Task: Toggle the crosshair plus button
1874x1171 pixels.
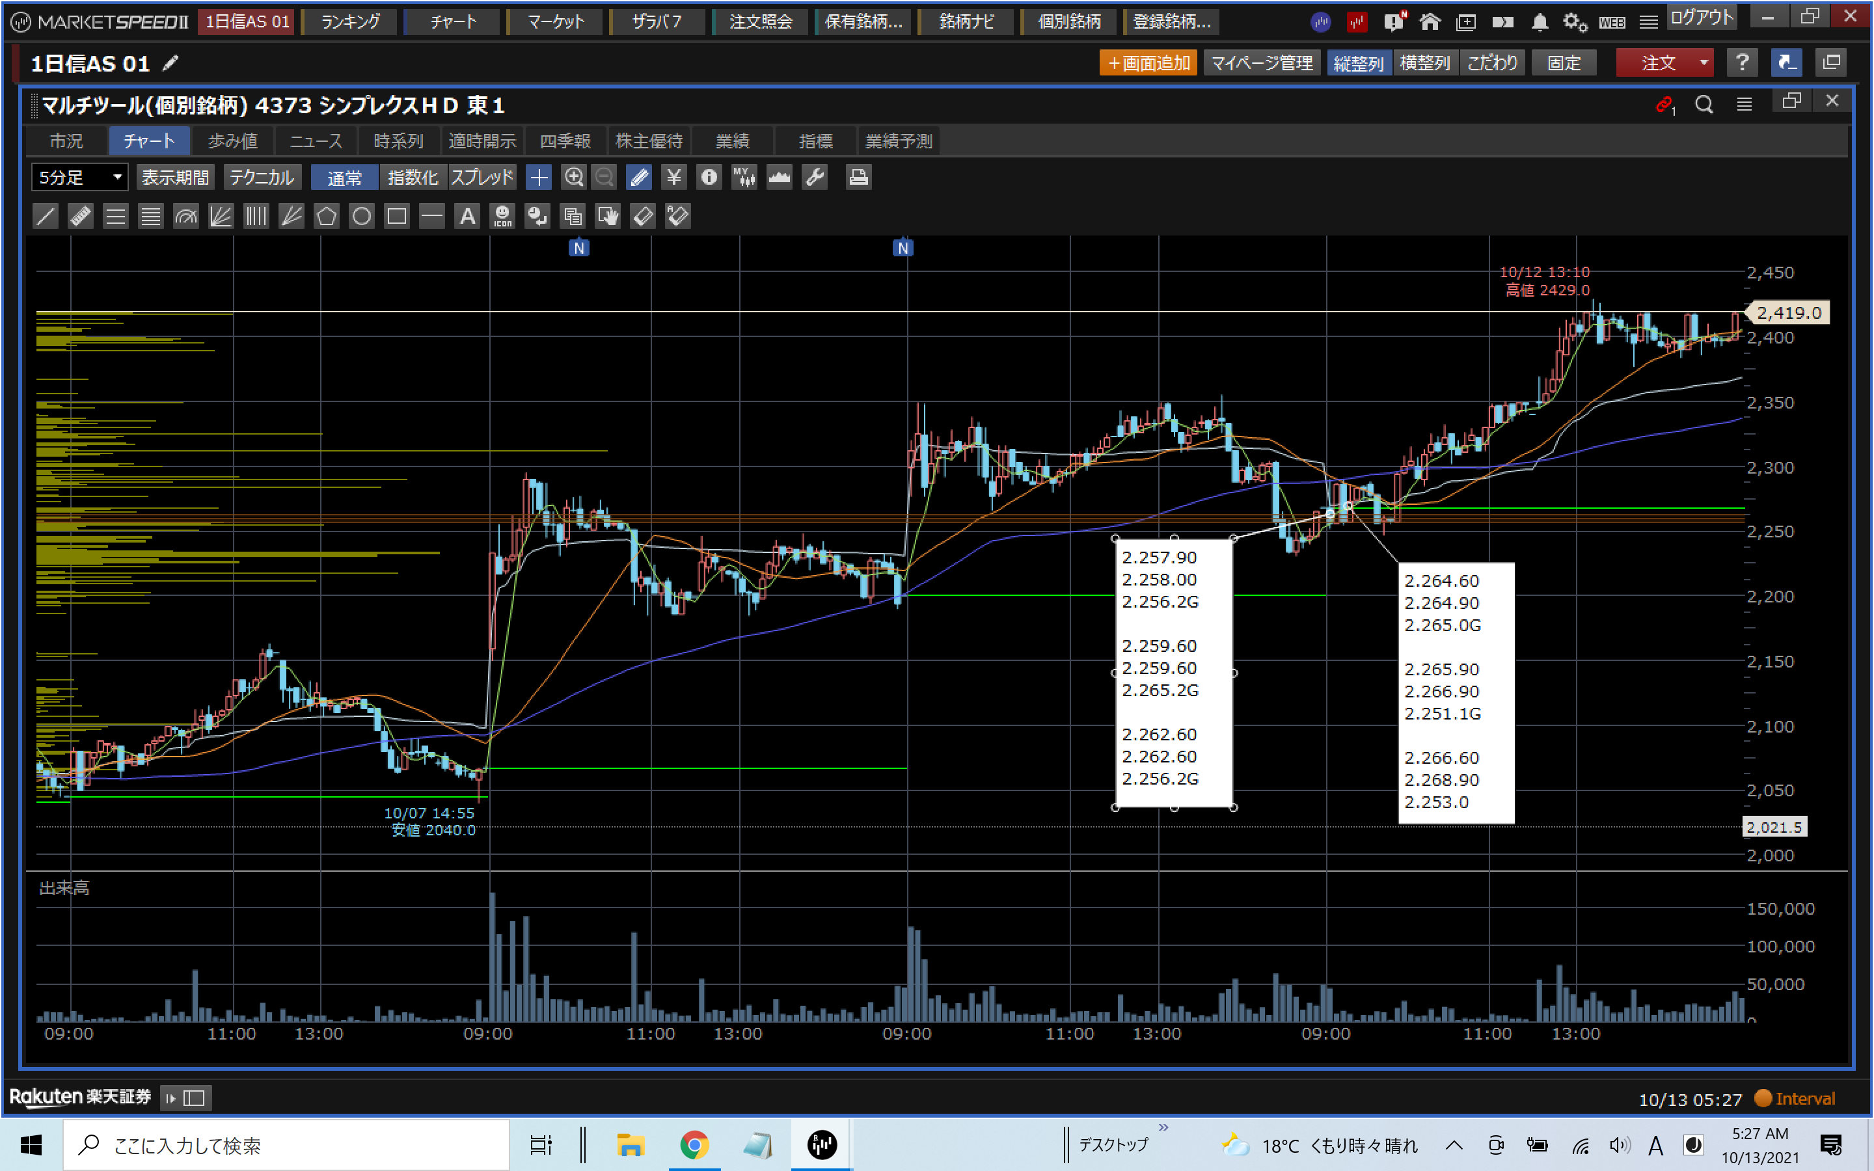Action: tap(538, 178)
